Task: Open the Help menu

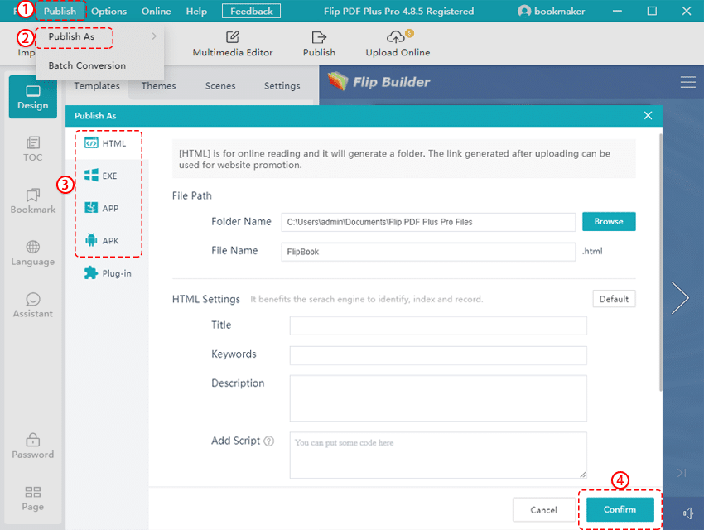Action: coord(196,11)
